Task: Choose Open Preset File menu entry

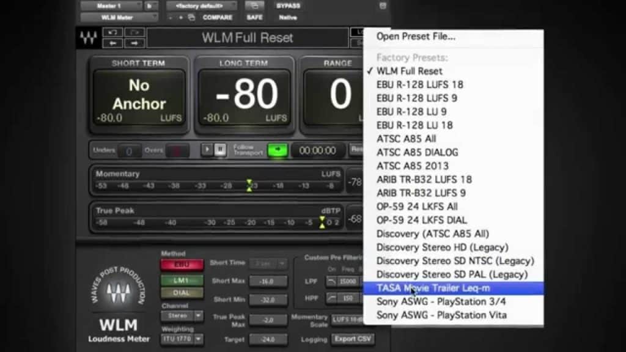Action: click(x=416, y=36)
